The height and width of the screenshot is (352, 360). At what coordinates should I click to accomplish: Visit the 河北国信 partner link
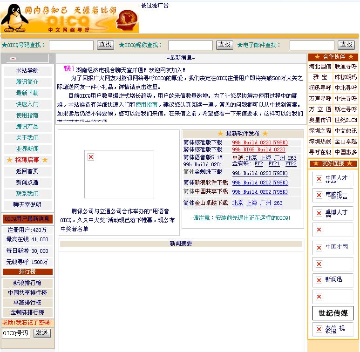click(320, 67)
